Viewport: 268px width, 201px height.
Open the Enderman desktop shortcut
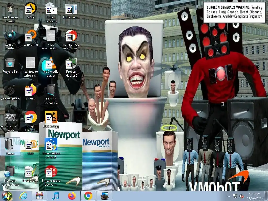point(71,10)
